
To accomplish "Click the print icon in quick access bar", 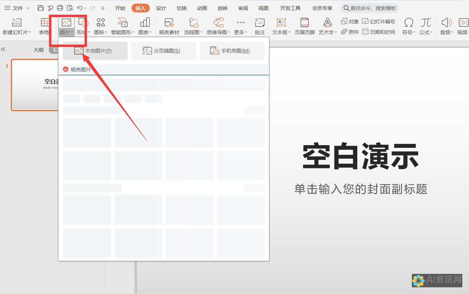I will (x=60, y=8).
